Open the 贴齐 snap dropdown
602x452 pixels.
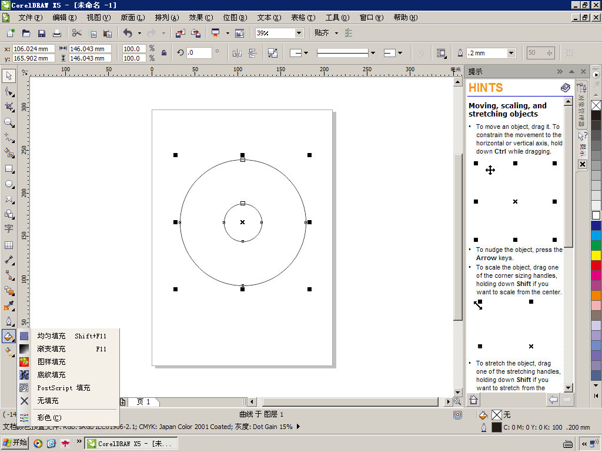(x=337, y=33)
